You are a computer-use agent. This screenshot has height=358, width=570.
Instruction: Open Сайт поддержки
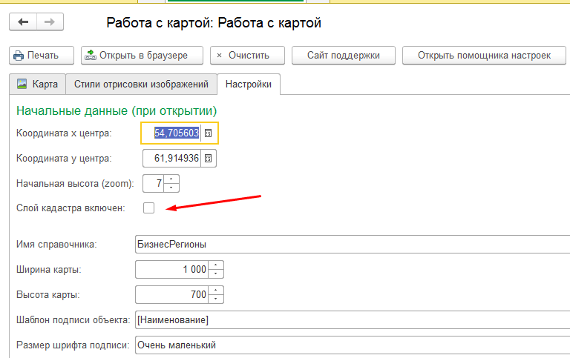pos(343,55)
